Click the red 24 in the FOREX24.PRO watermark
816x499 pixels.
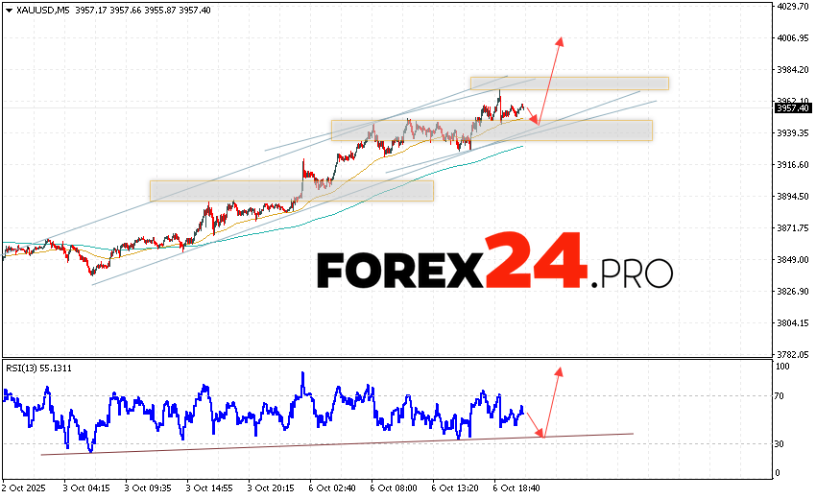click(x=534, y=263)
